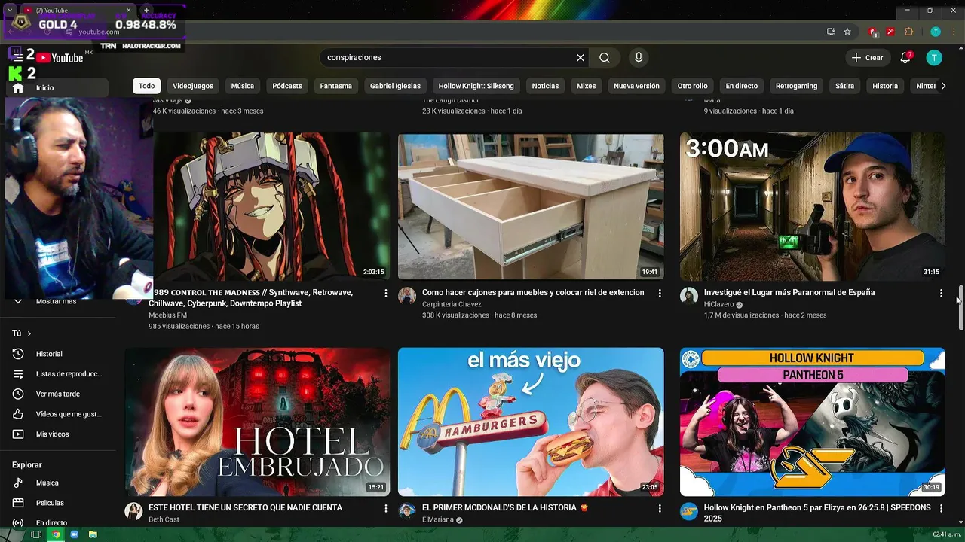Open options for Investigué el Lugar más Paranormal video
965x542 pixels.
941,293
